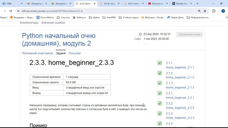Click the 2.3.3. home_beginner_2.3.3 heading
This screenshot has height=128, width=228.
pos(72,63)
